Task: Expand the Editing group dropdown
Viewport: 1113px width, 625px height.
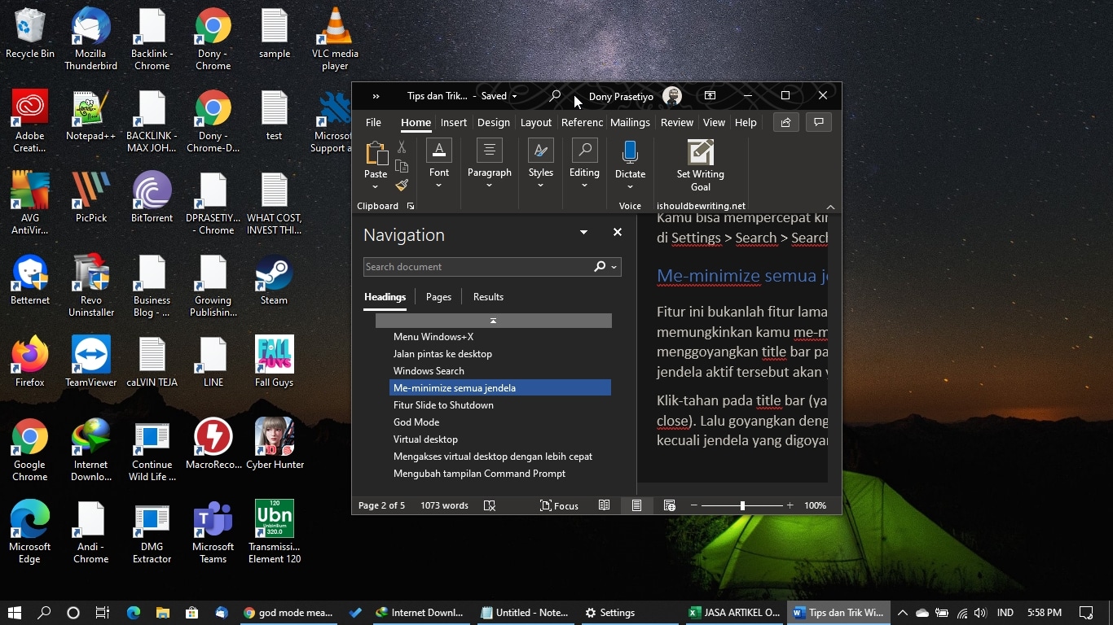Action: click(584, 186)
